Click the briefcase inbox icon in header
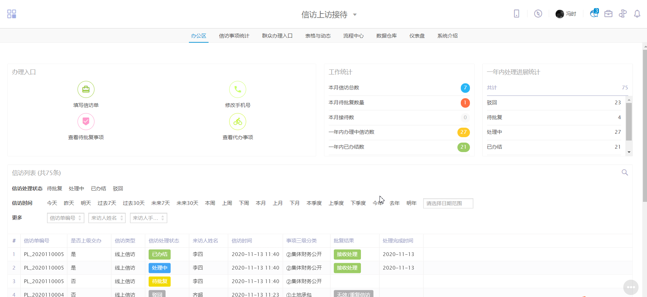 click(608, 14)
